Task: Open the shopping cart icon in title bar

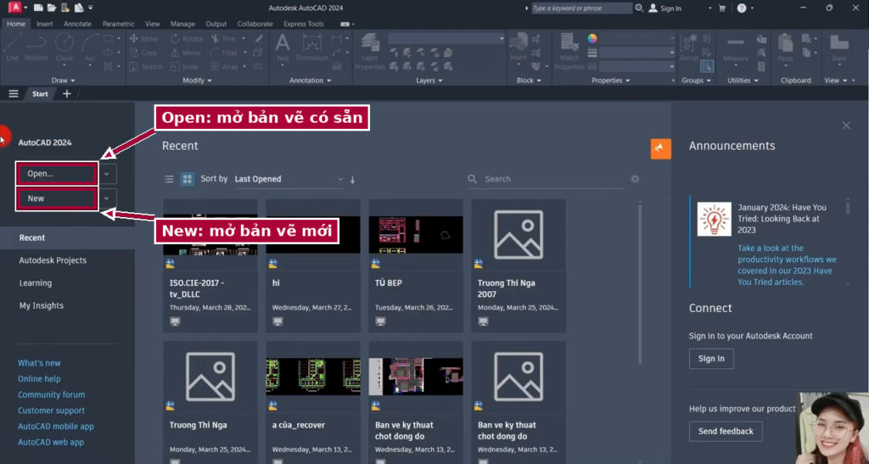Action: click(721, 8)
